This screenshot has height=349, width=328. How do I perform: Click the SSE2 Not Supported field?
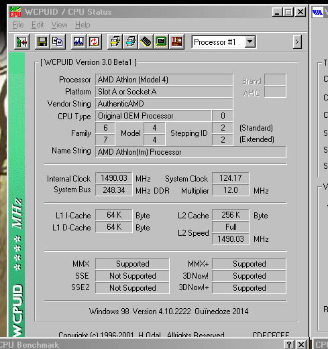click(132, 288)
